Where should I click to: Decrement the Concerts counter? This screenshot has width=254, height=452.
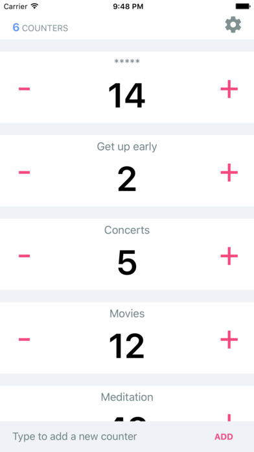click(x=25, y=256)
